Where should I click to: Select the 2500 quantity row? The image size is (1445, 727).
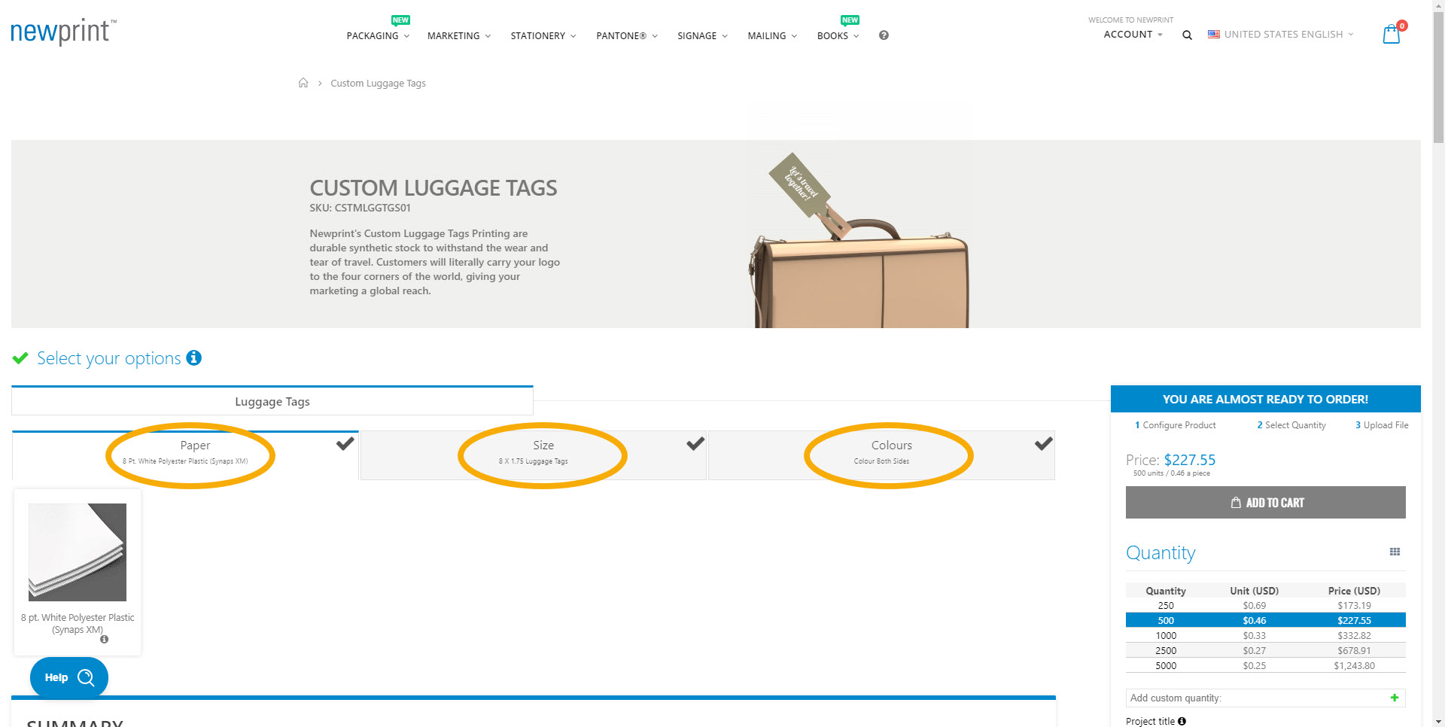[1266, 650]
